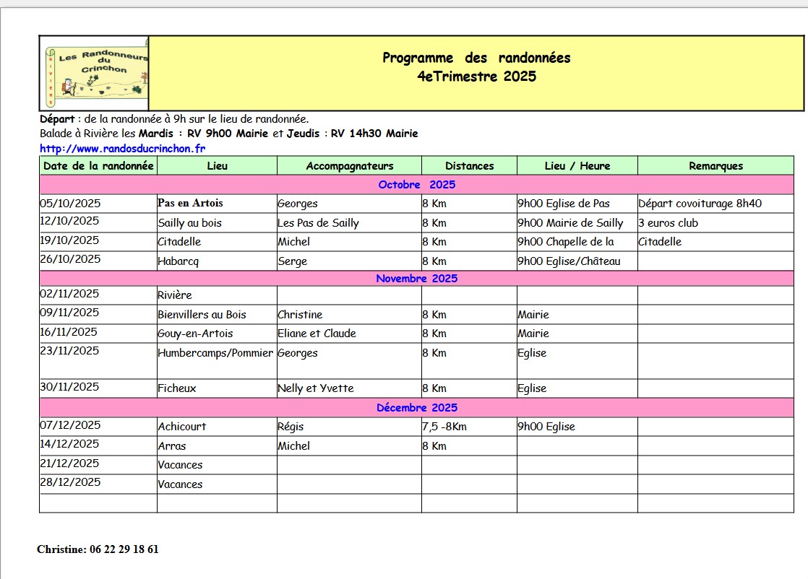Select the Octobre 2025 section row

(x=416, y=185)
